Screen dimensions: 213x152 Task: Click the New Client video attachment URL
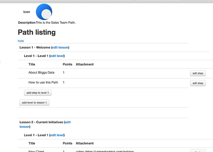click(105, 151)
